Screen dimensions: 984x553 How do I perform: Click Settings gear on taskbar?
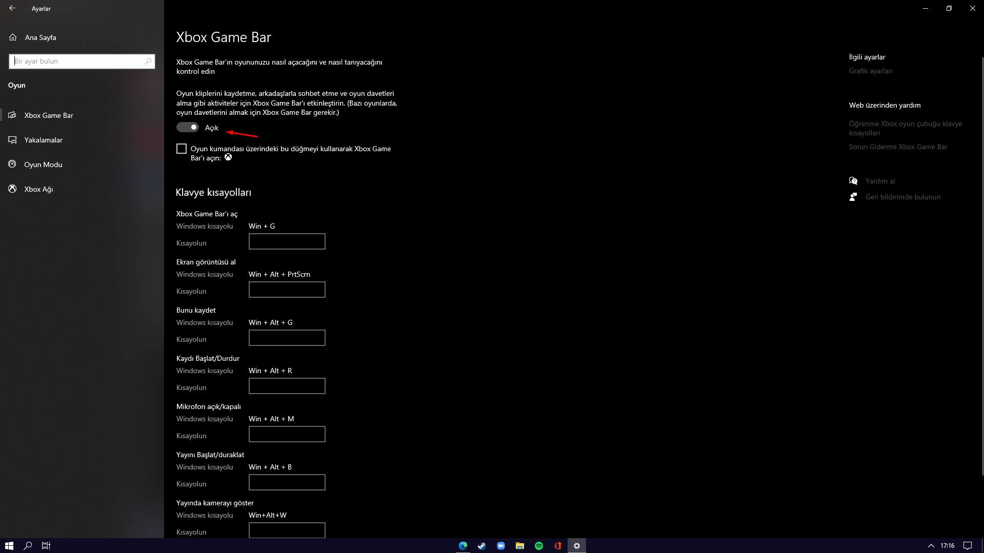577,546
